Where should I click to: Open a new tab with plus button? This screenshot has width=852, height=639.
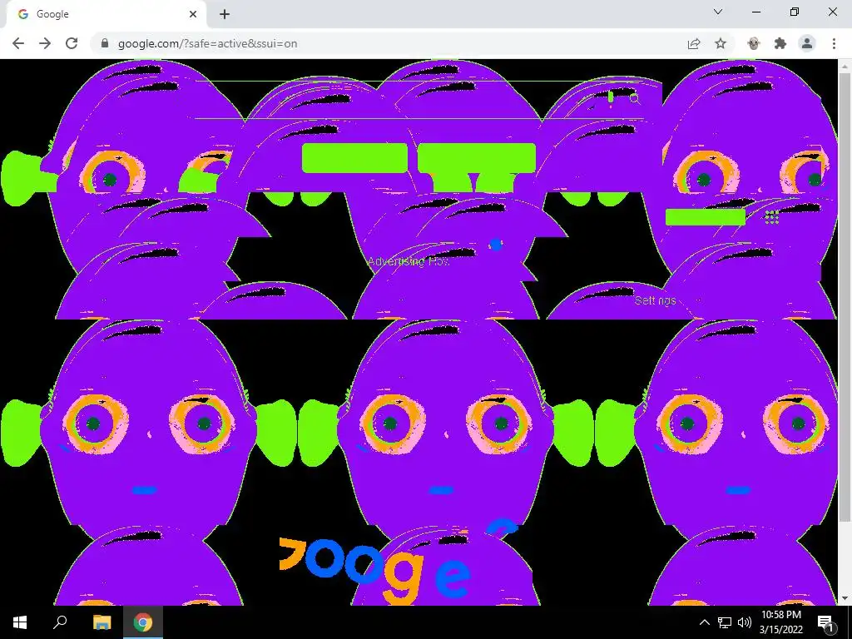point(225,14)
